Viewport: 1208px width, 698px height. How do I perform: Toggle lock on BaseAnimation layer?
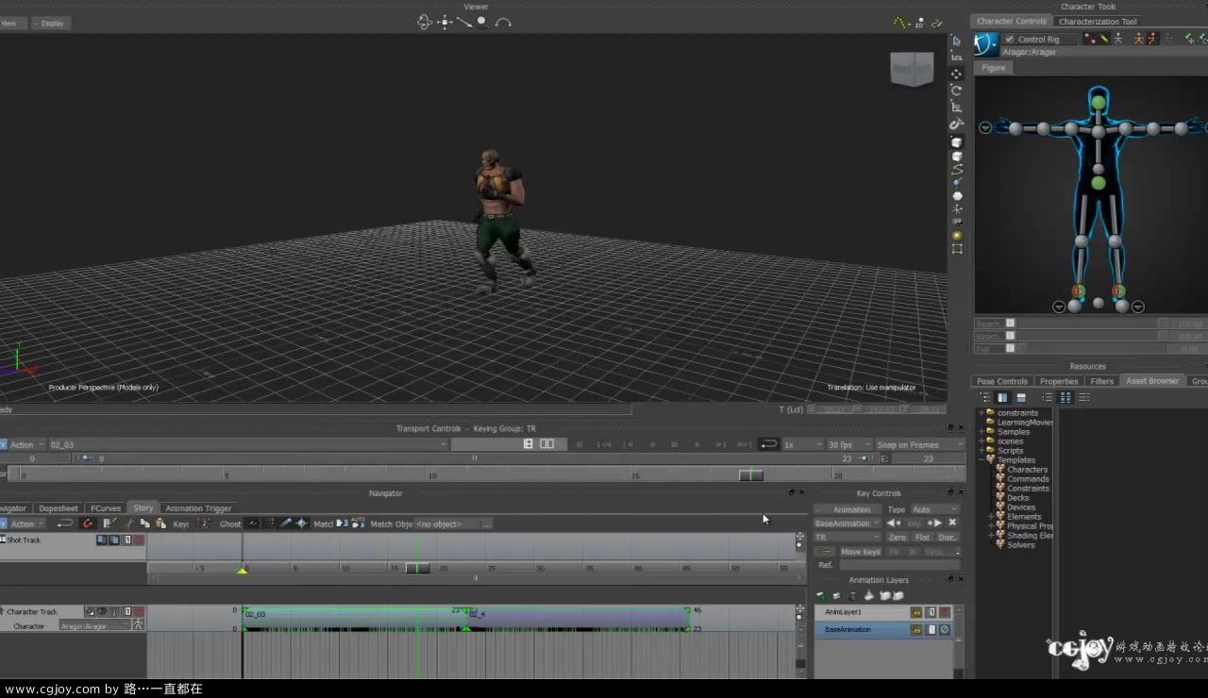915,629
